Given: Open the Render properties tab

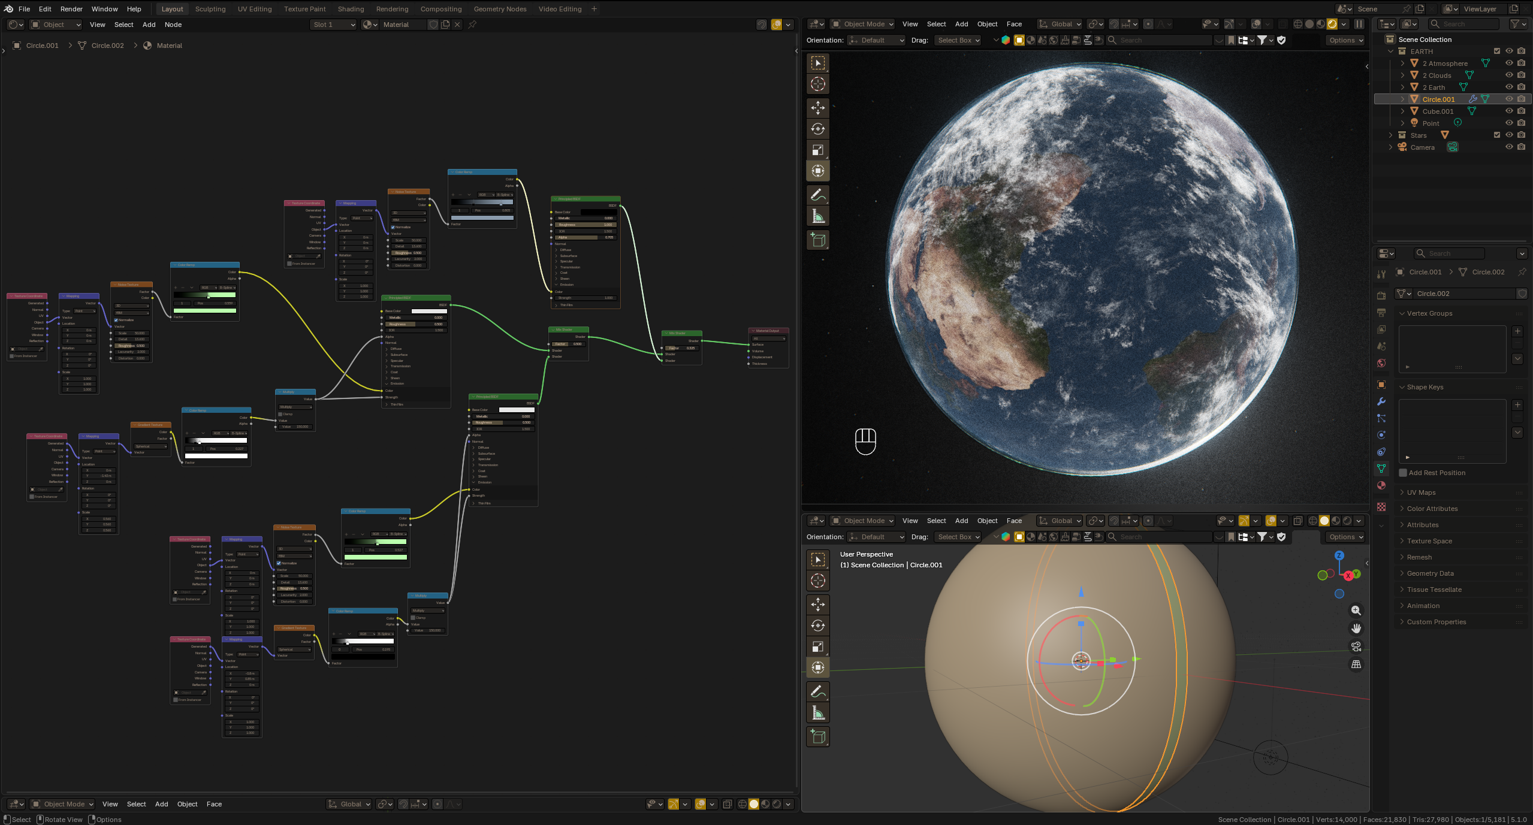Looking at the screenshot, I should coord(1381,295).
